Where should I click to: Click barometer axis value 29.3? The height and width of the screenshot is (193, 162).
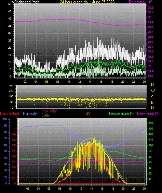[150, 51]
